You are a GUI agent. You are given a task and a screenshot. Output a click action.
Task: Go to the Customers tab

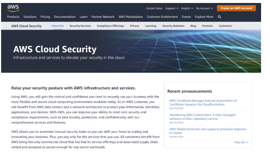[x=225, y=26]
